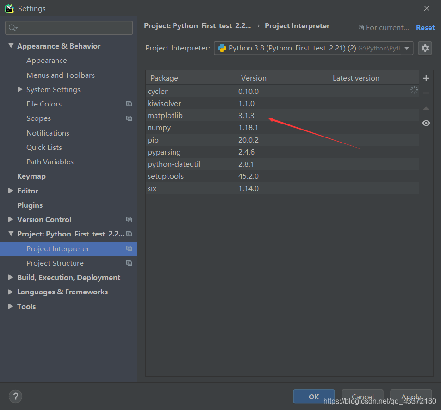Click the help question mark icon
The image size is (441, 410).
pos(15,397)
